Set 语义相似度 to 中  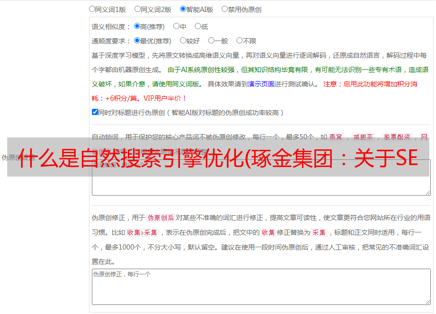pyautogui.click(x=176, y=26)
